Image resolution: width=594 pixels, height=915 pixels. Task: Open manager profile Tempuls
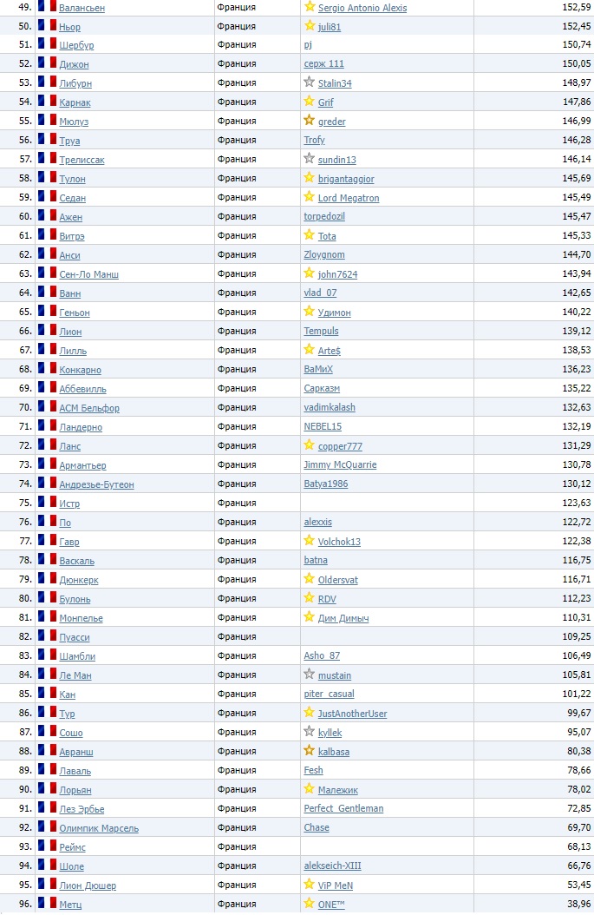coord(321,331)
